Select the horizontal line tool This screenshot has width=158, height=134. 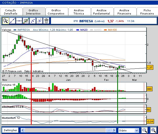(19, 21)
